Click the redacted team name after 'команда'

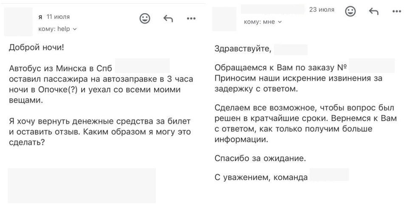[x=329, y=175]
